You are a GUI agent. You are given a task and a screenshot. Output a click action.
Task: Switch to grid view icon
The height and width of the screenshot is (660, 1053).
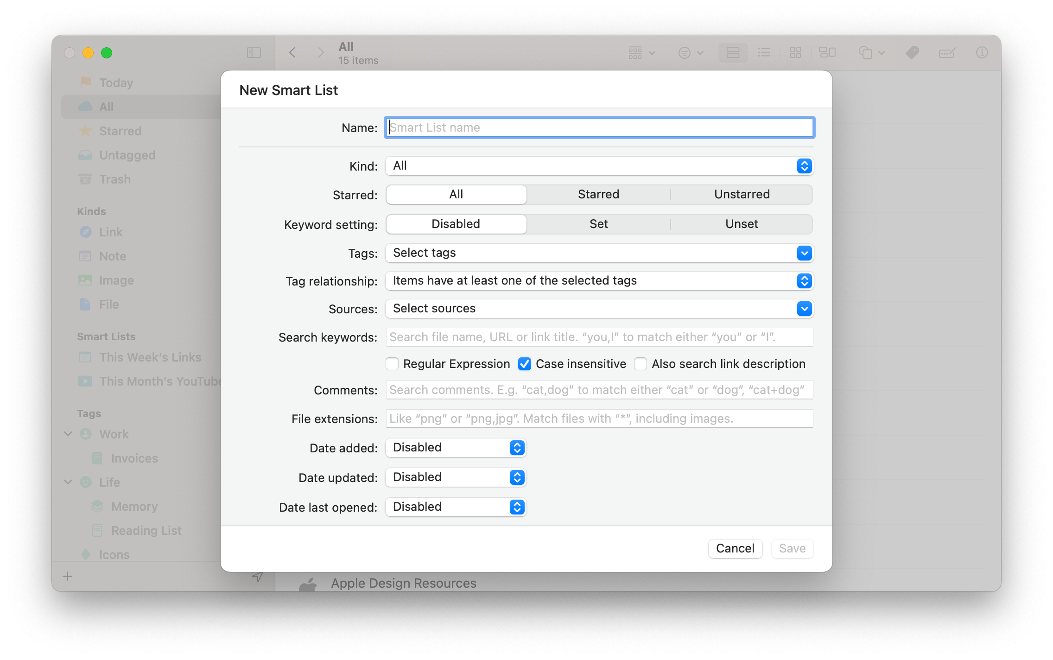pyautogui.click(x=795, y=52)
